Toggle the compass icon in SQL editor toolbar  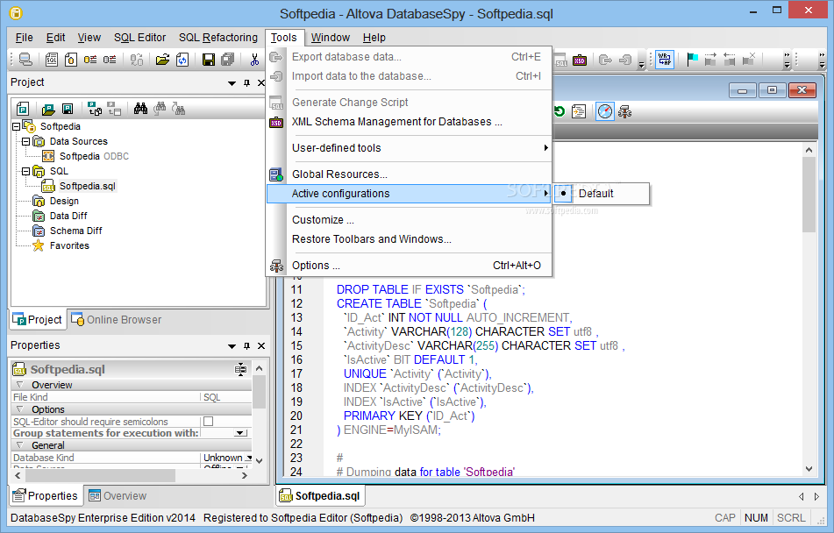pyautogui.click(x=605, y=111)
